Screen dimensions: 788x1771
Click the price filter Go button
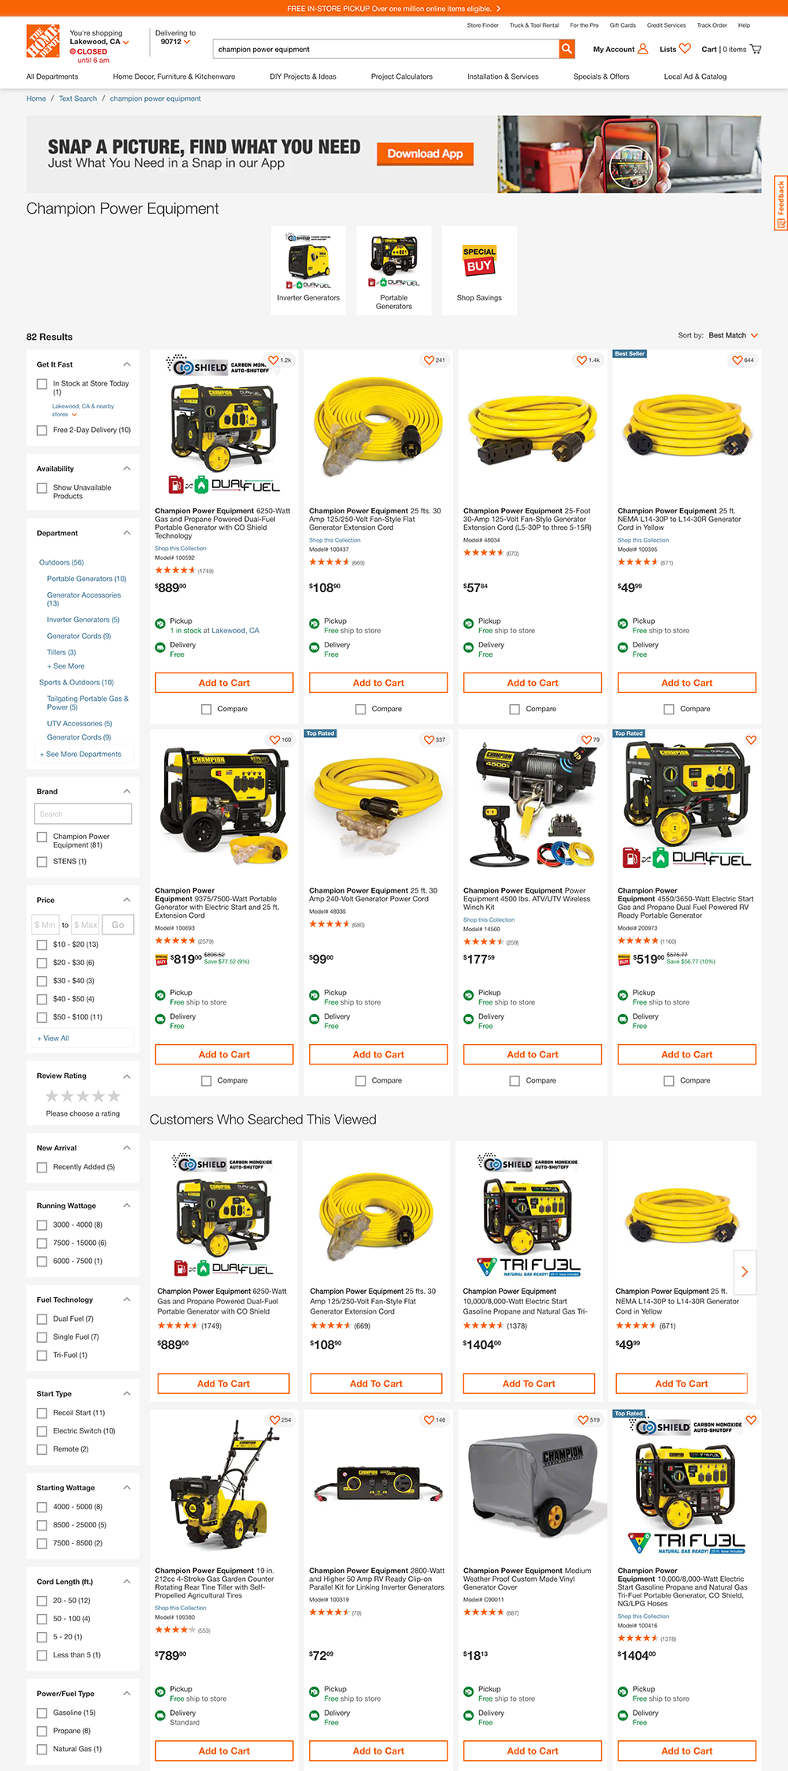(x=117, y=925)
